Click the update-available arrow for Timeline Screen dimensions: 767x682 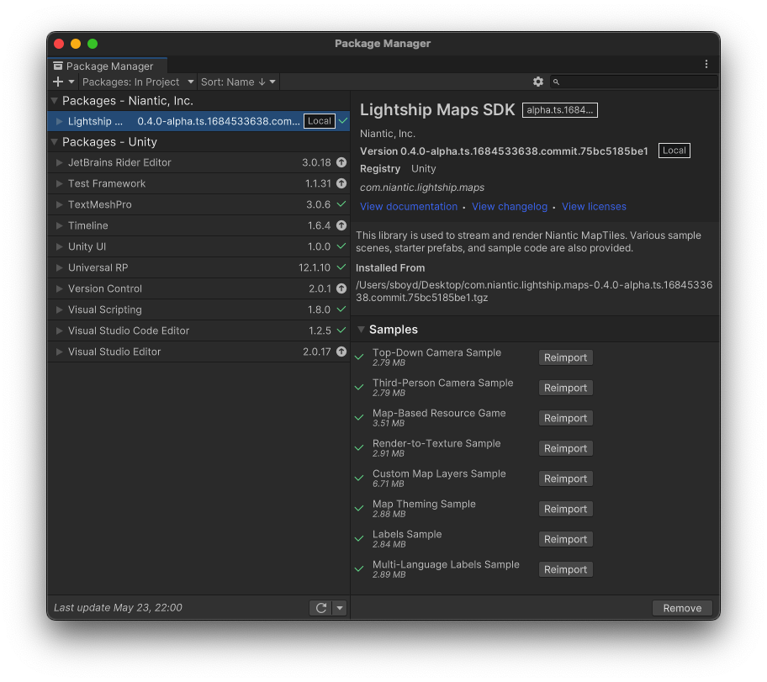(x=341, y=225)
